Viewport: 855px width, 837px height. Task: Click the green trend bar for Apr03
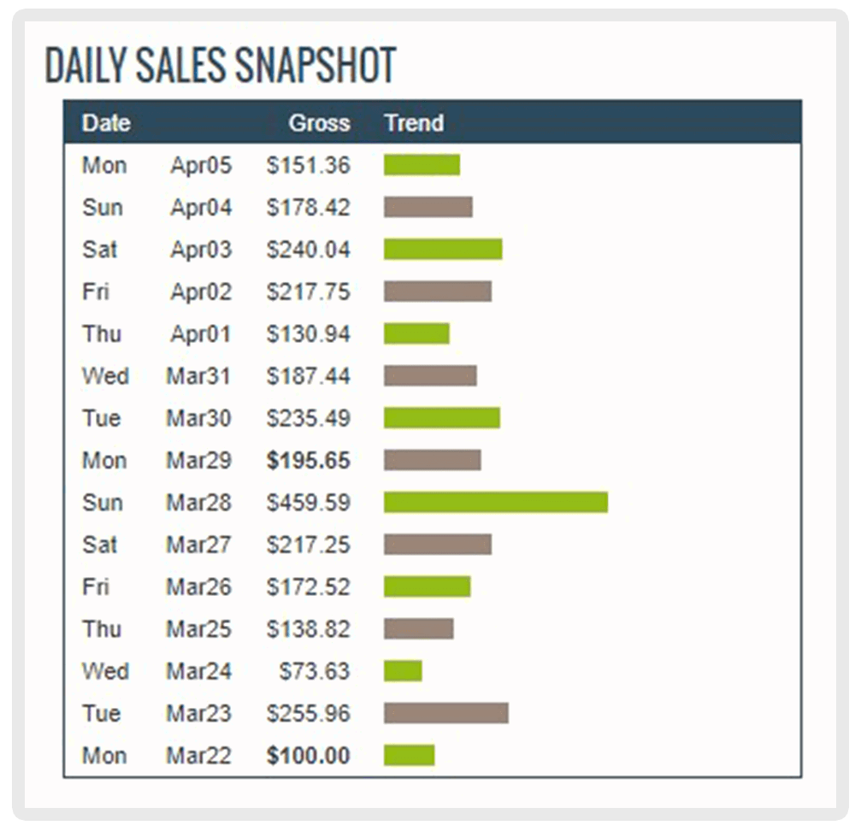443,249
